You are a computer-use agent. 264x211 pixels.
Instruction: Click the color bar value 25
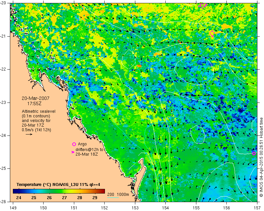tap(34, 198)
